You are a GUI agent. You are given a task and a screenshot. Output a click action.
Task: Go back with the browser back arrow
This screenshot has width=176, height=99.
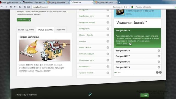coord(2,7)
